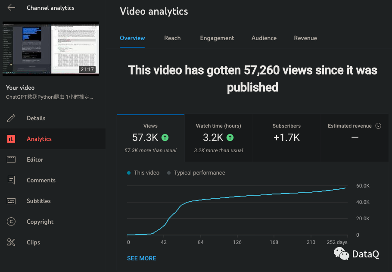This screenshot has height=272, width=392.
Task: Select the Subscribers +1.7K card
Action: pos(286,138)
